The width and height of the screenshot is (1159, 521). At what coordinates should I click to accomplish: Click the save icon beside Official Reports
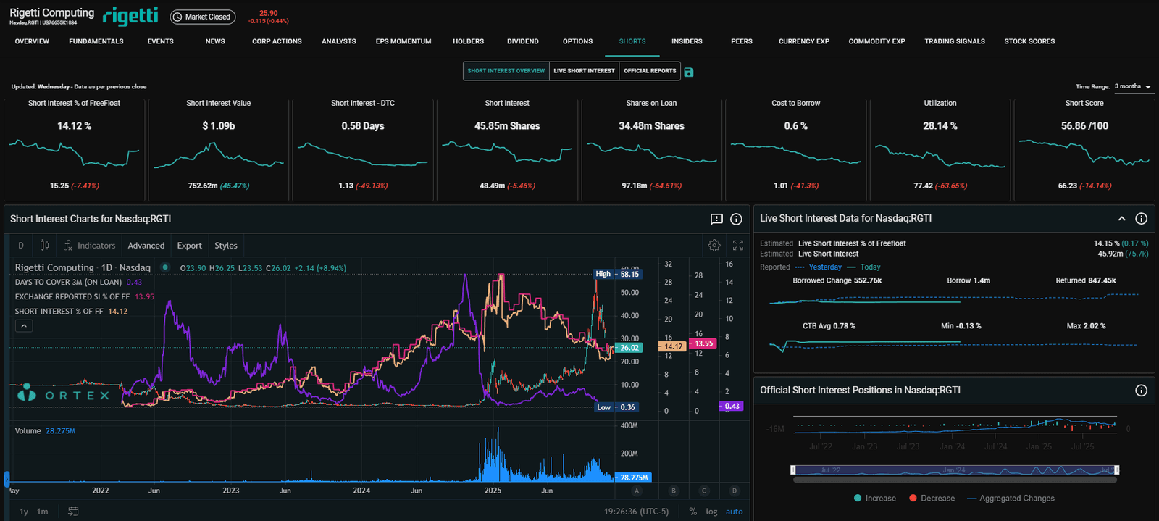tap(689, 72)
